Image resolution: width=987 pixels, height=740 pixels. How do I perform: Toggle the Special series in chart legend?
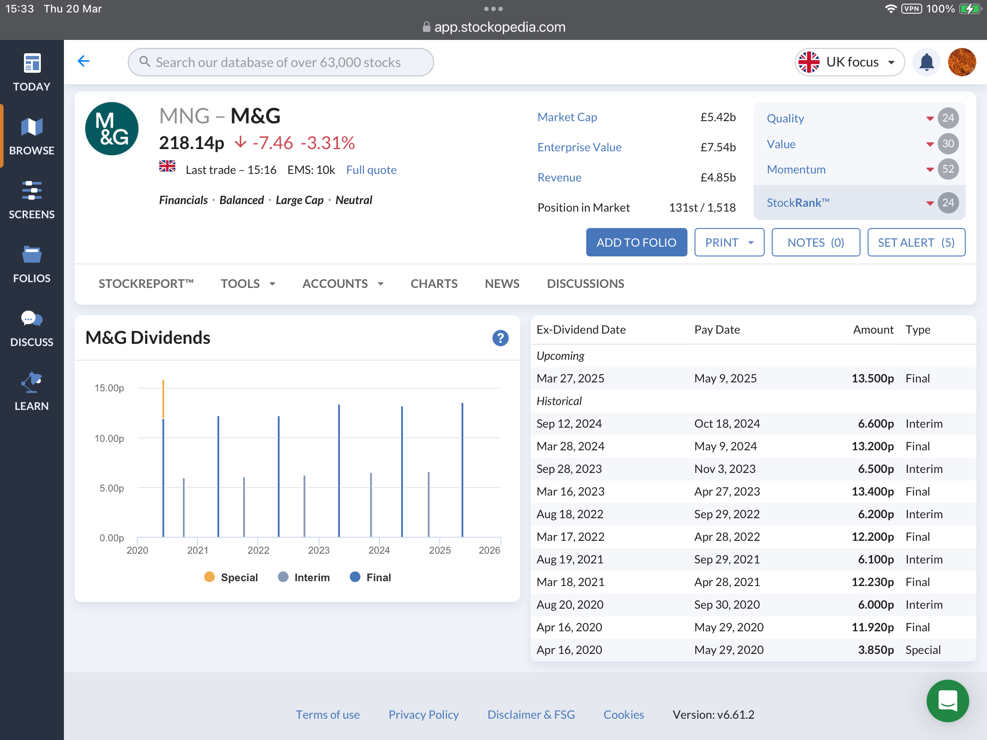[231, 577]
